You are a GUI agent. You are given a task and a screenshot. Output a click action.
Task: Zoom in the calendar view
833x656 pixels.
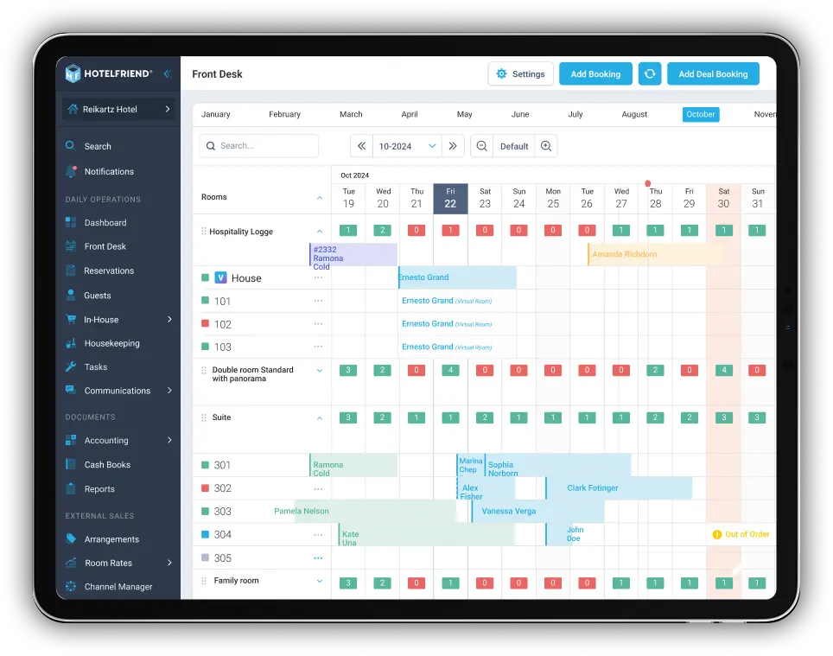click(x=546, y=146)
